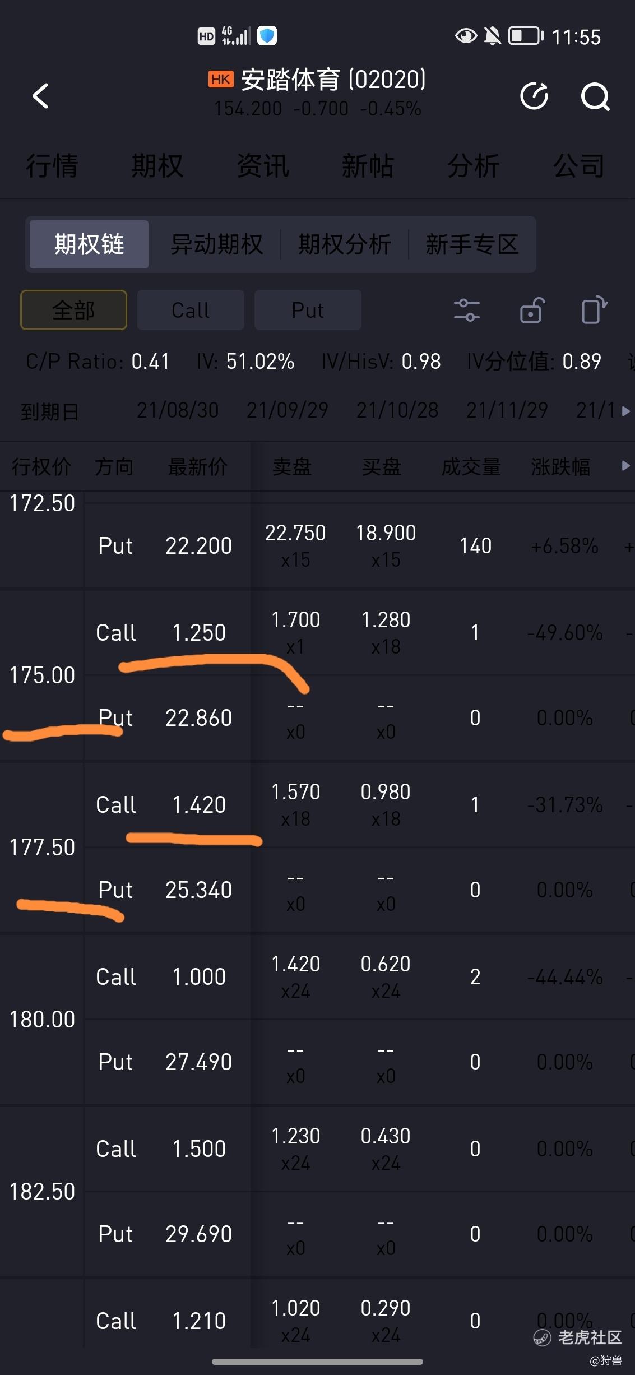Choose the 21/09/29 expiry date

tap(288, 410)
